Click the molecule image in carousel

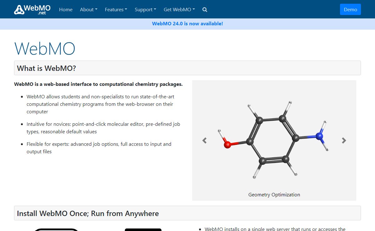point(274,140)
